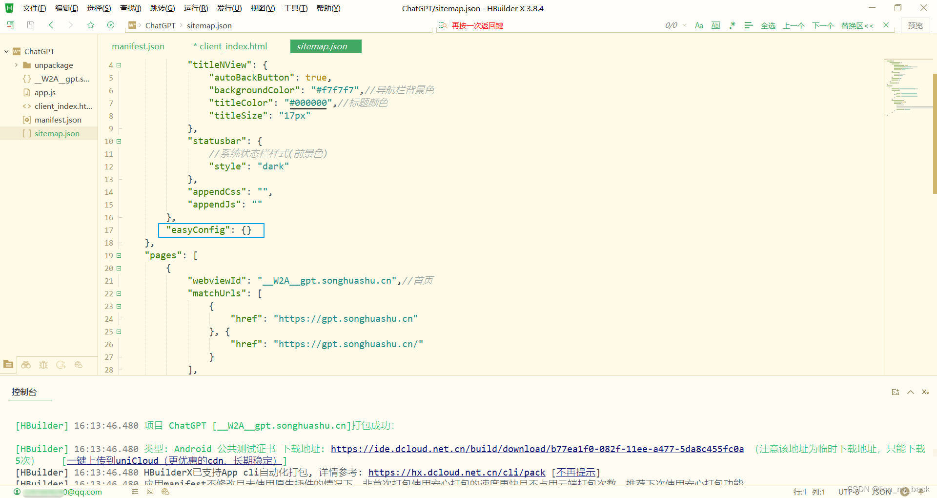Fold code at line 10 statusbar
This screenshot has width=937, height=498.
point(119,141)
